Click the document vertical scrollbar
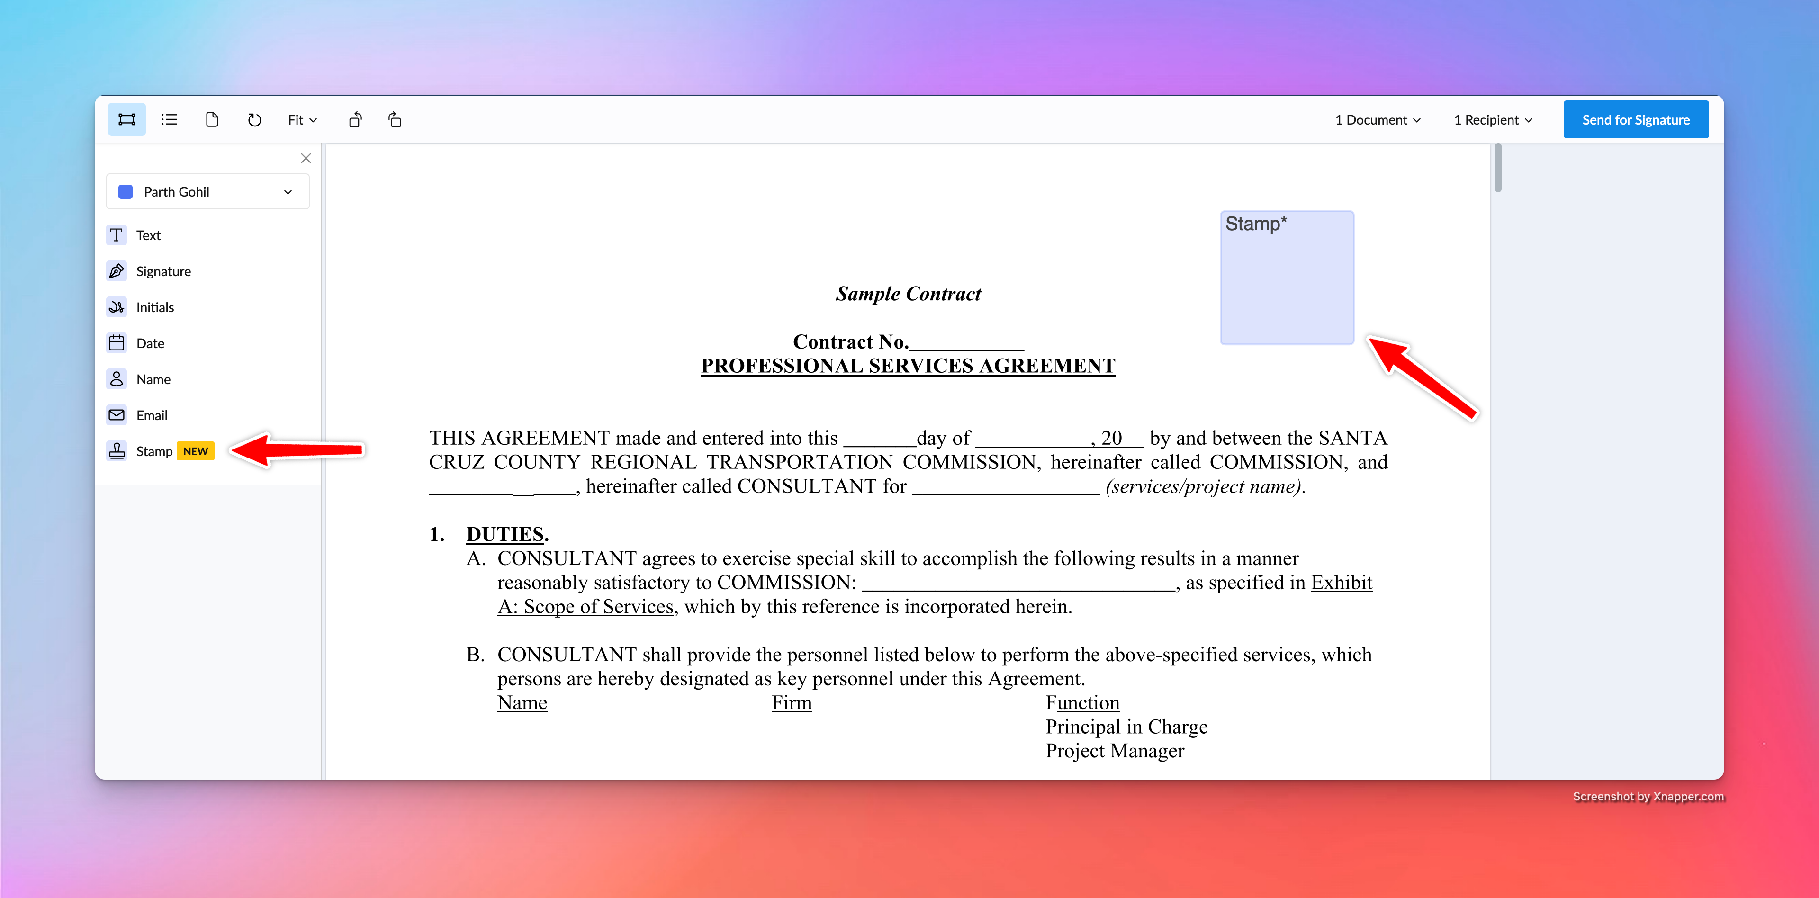 pos(1498,168)
